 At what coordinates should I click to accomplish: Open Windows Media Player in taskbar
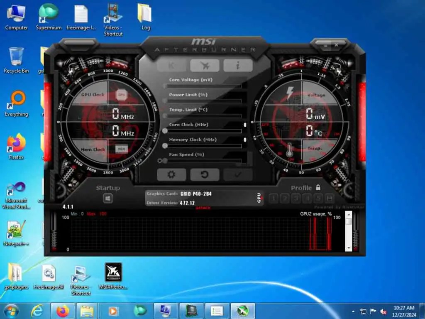tap(113, 311)
